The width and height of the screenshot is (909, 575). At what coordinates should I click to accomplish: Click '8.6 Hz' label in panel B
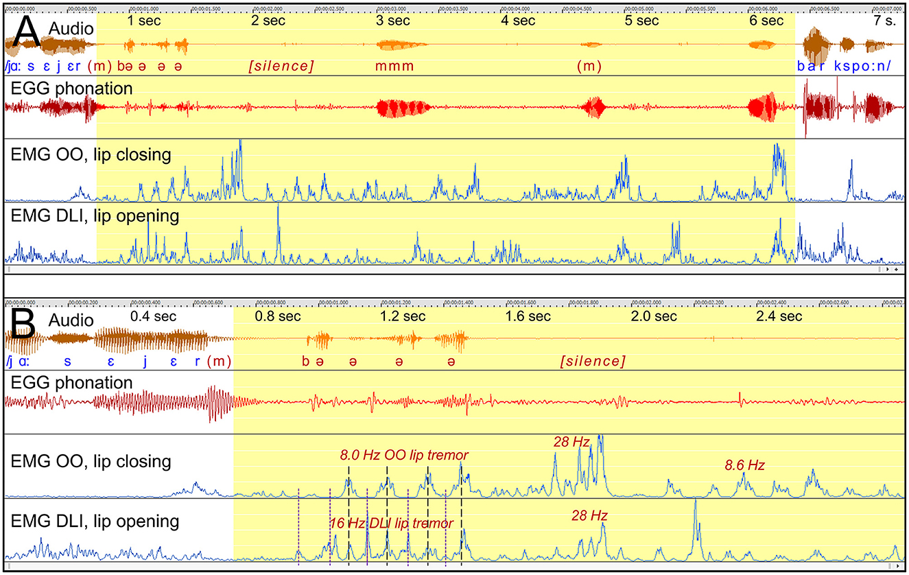(744, 465)
